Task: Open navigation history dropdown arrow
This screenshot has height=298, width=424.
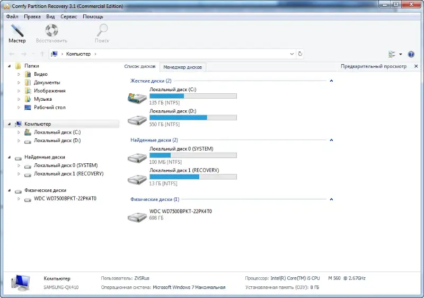Action: (x=33, y=54)
